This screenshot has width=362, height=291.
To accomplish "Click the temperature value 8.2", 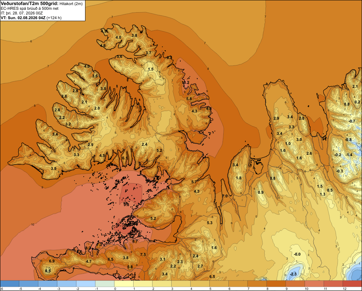I will 88,248.
